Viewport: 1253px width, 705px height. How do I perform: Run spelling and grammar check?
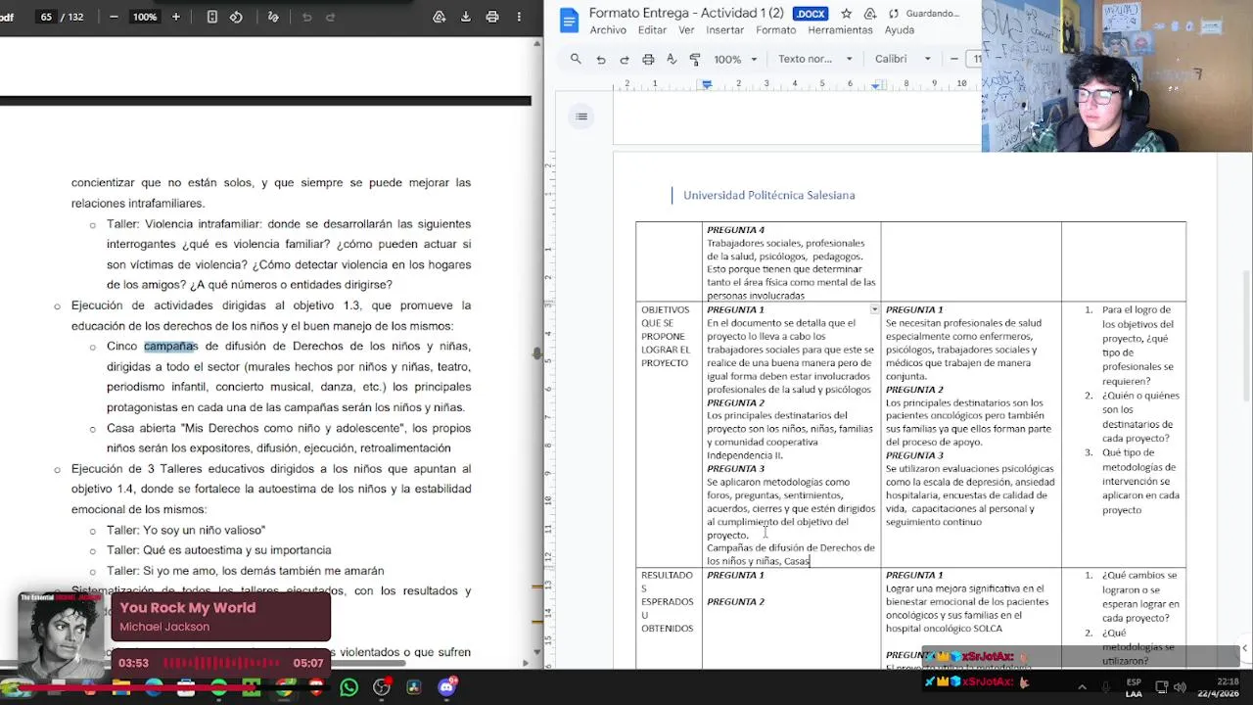click(672, 59)
